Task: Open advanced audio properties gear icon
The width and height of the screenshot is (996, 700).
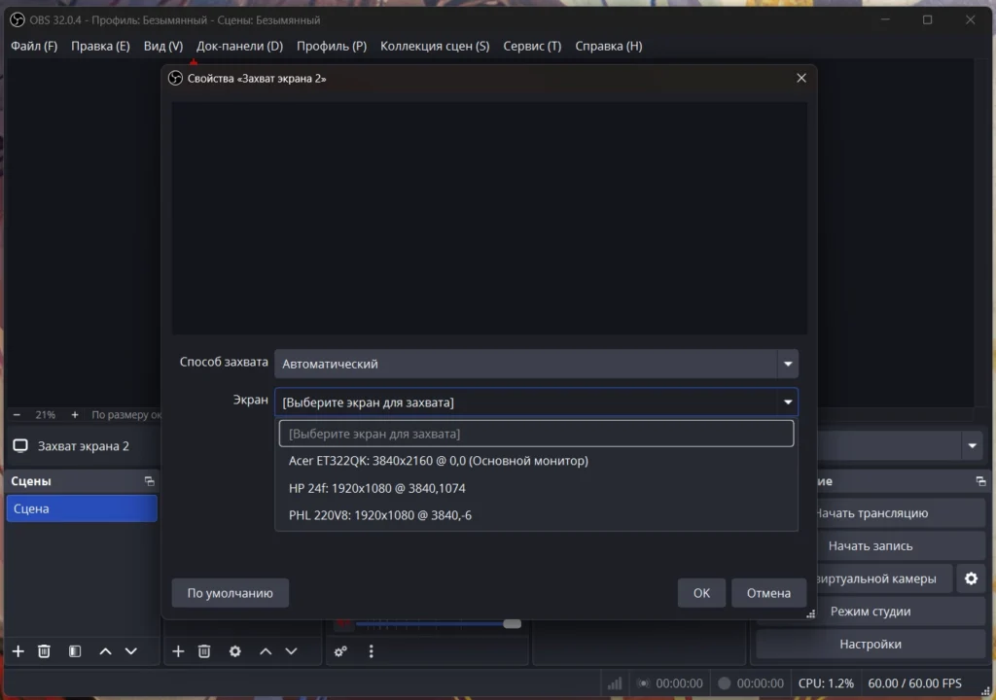Action: [x=339, y=650]
